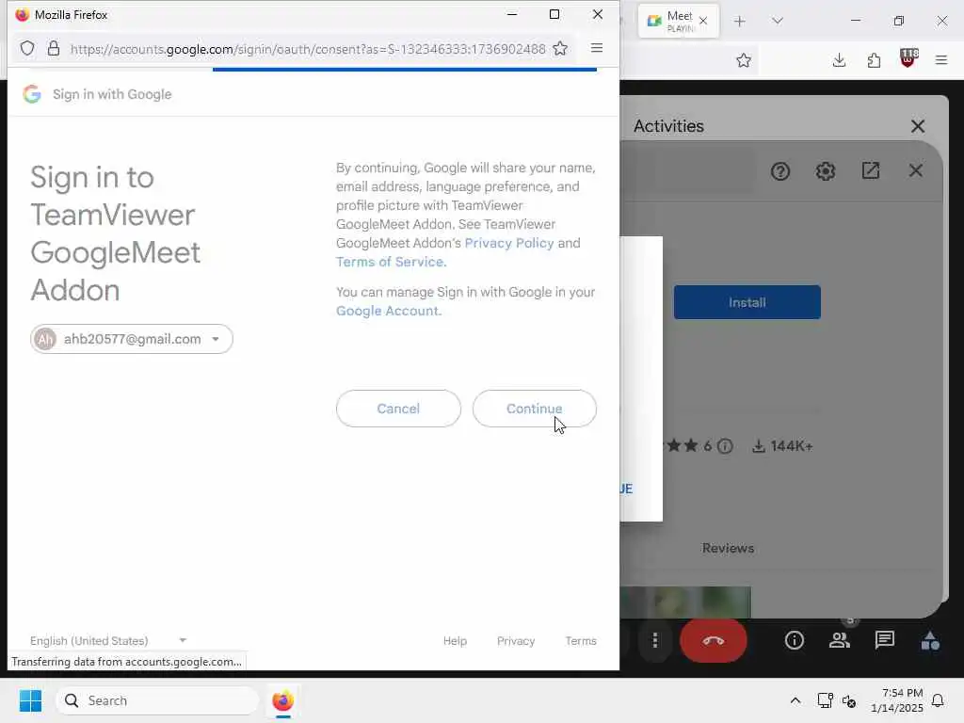Click the tracking protection shield icon
Image resolution: width=964 pixels, height=723 pixels.
(27, 49)
